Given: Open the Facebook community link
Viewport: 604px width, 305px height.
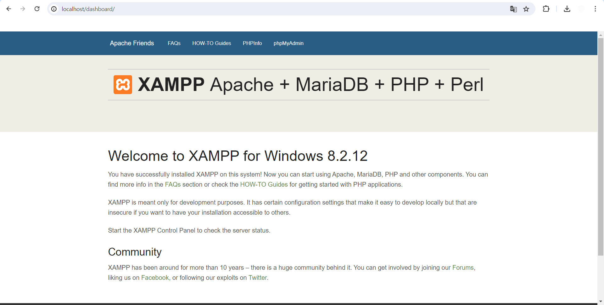Looking at the screenshot, I should click(x=155, y=278).
